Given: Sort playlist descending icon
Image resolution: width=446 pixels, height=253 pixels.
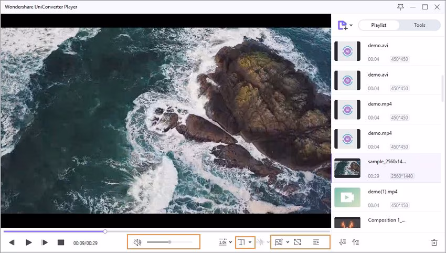Looking at the screenshot, I should 343,242.
